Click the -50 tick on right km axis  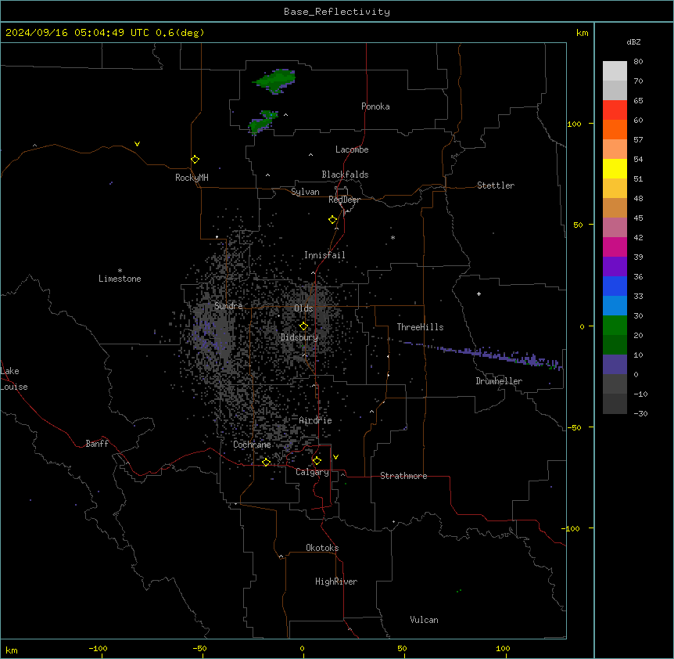tap(574, 427)
